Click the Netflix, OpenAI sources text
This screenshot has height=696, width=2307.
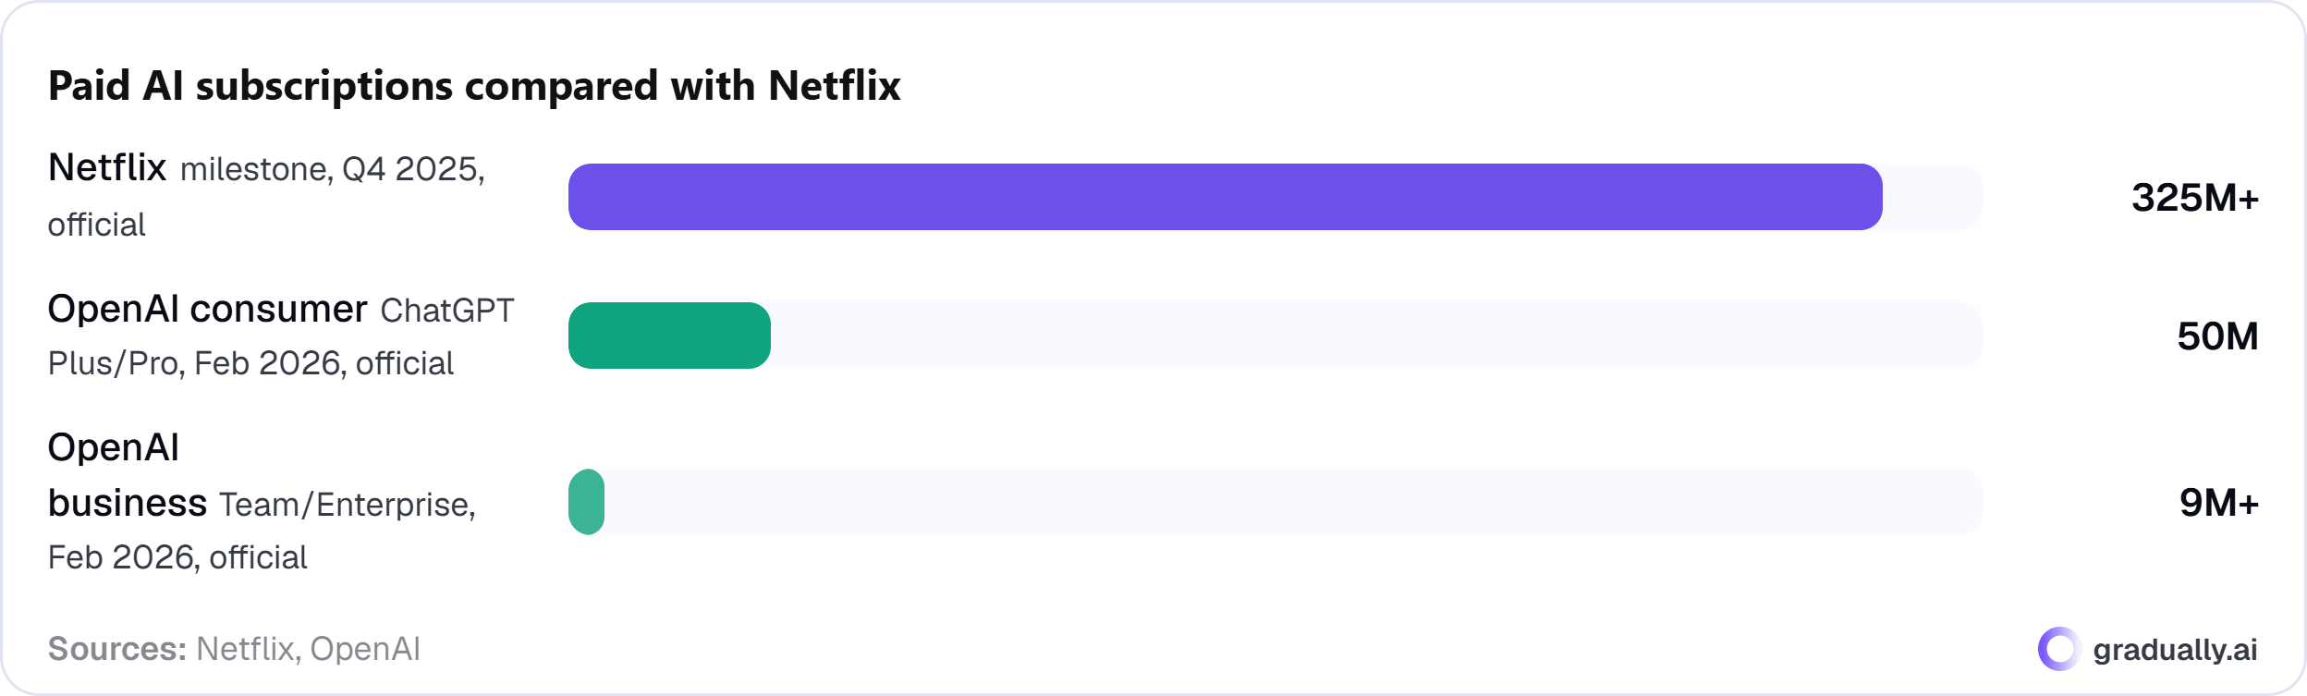click(308, 649)
